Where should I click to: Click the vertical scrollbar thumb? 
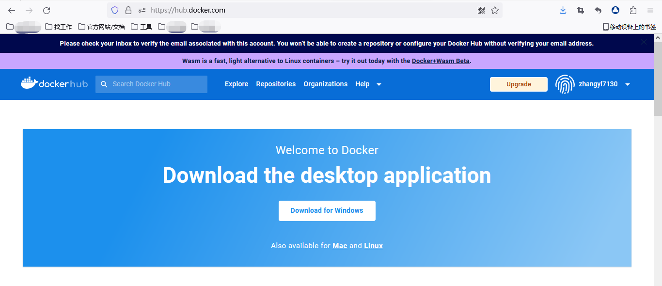click(658, 79)
